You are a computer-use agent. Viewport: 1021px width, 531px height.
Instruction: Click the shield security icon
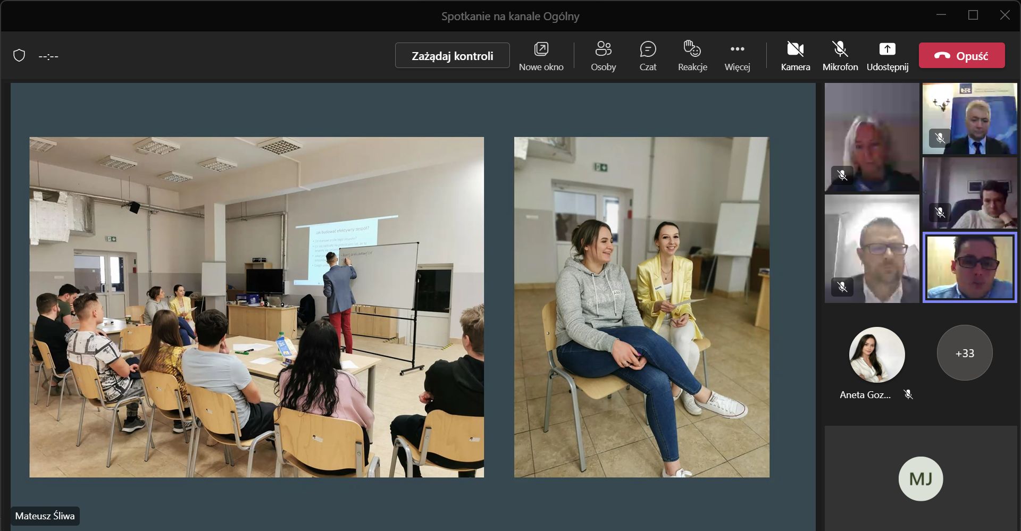(x=19, y=56)
